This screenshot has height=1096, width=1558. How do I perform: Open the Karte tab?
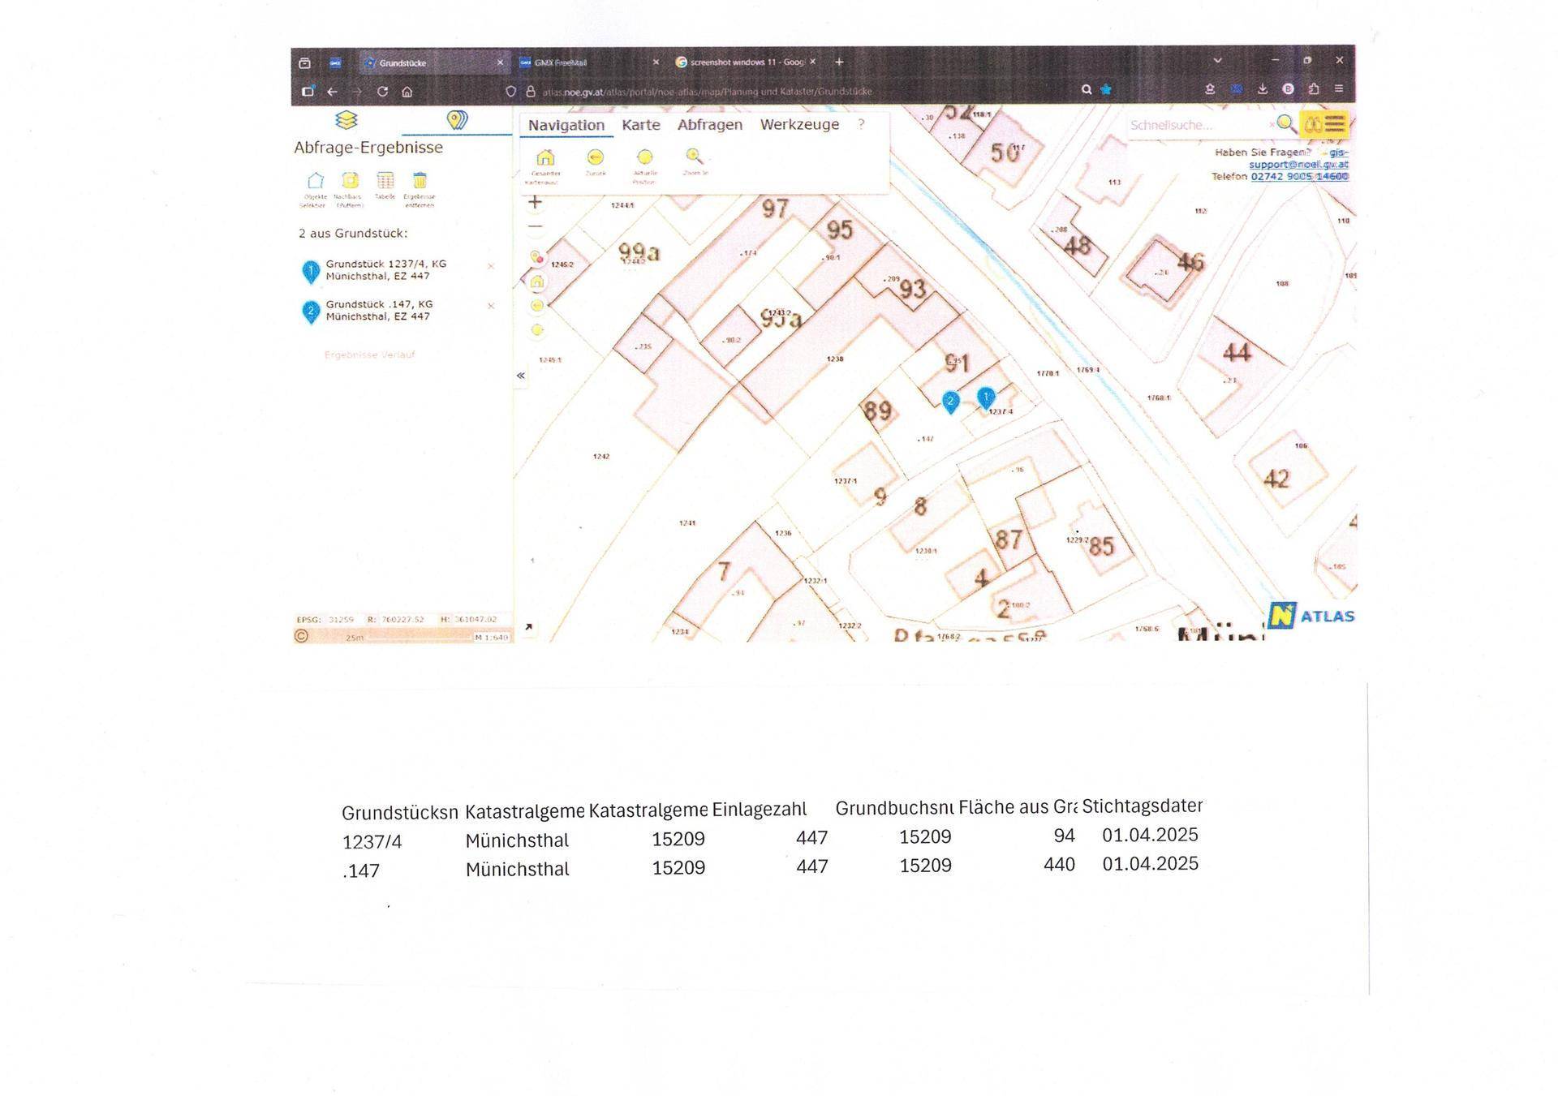click(641, 125)
